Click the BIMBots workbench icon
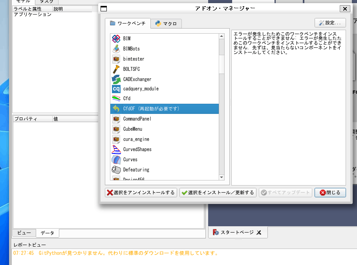 tap(116, 49)
